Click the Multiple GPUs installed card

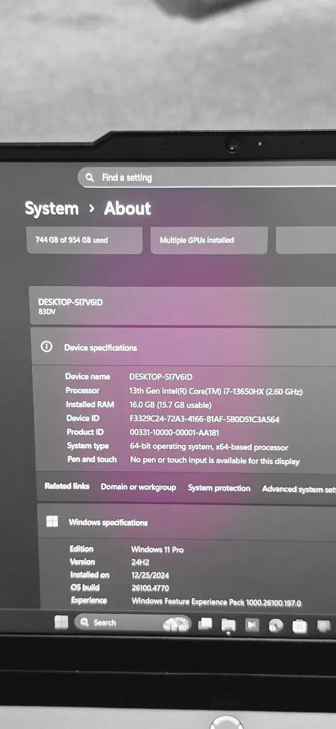point(208,240)
